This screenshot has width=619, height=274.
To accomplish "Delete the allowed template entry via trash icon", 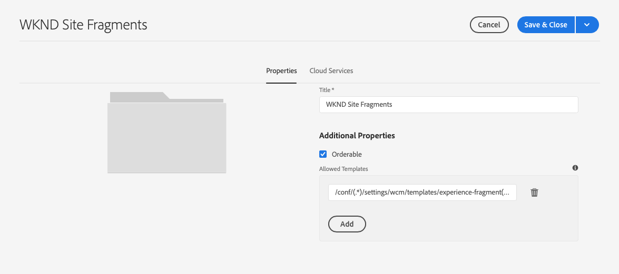I will coord(534,192).
